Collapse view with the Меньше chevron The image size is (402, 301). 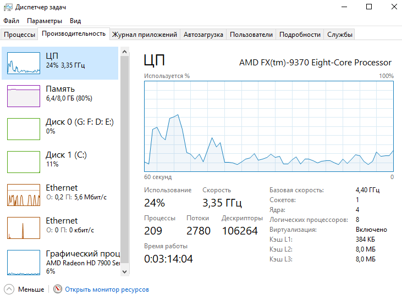click(9, 289)
